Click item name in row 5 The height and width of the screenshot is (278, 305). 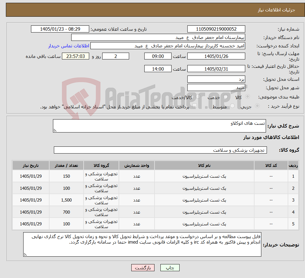click(x=204, y=224)
